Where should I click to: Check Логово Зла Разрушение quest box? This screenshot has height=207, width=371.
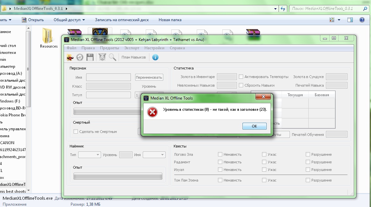308,154
